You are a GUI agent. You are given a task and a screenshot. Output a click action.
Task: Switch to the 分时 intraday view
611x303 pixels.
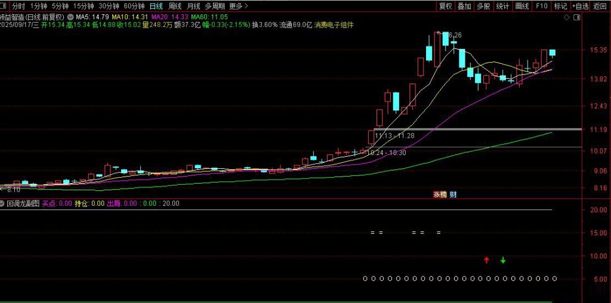(x=18, y=6)
